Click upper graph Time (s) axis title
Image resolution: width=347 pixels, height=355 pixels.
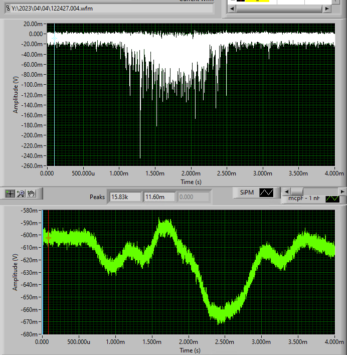(x=191, y=182)
